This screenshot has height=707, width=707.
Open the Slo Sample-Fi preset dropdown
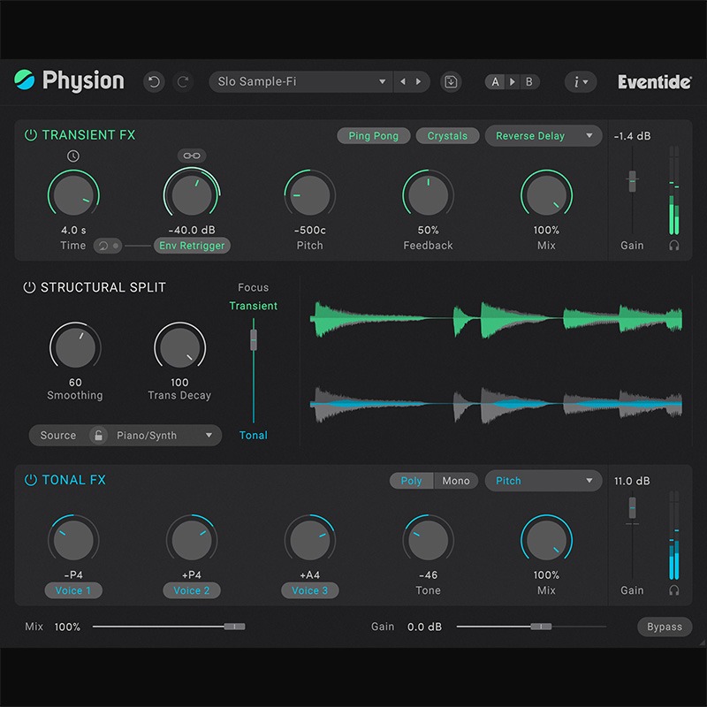pos(300,81)
